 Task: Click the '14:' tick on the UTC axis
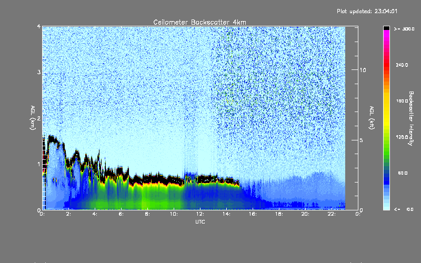point(226,214)
